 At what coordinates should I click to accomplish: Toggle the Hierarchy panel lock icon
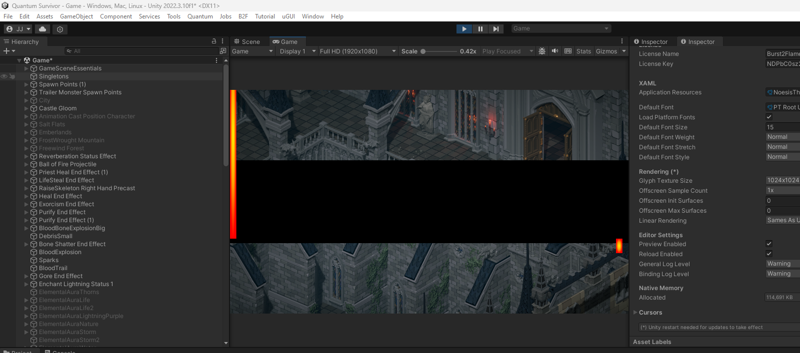(x=214, y=41)
